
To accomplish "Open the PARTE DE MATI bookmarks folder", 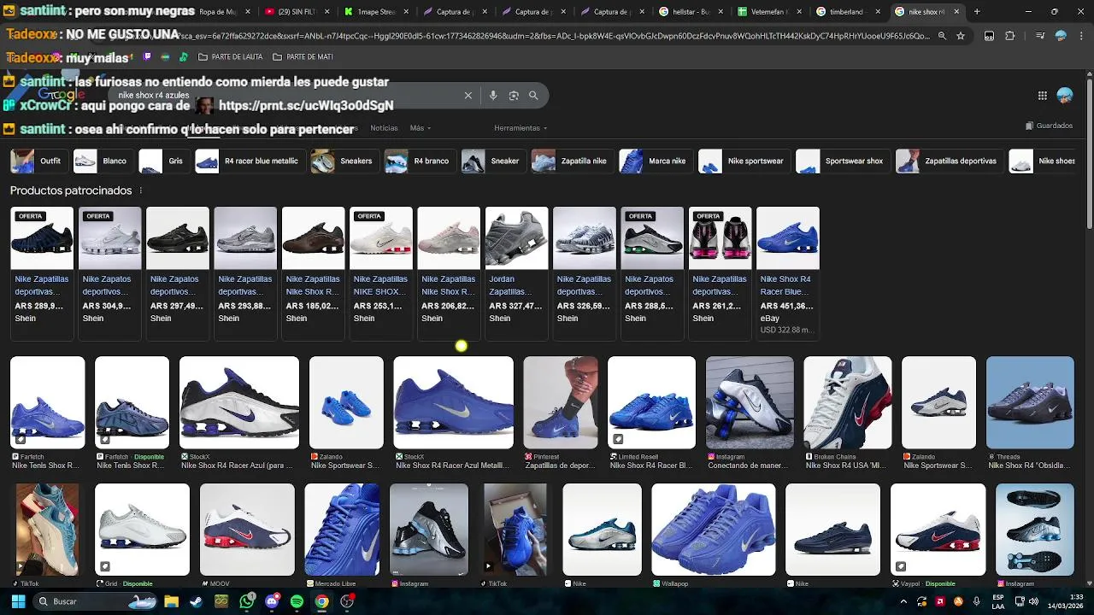I will pyautogui.click(x=303, y=56).
